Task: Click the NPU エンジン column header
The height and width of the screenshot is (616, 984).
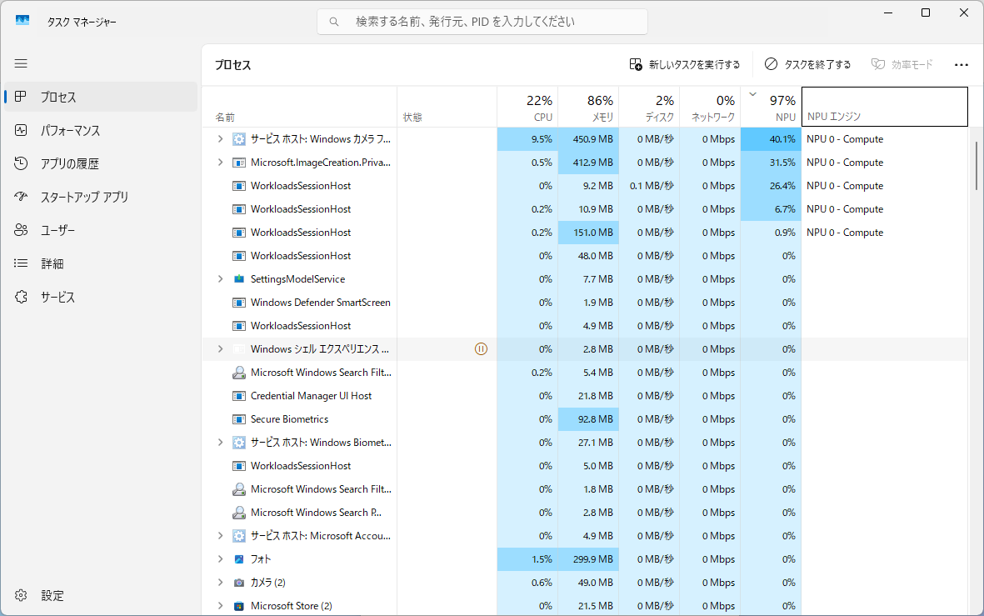Action: [x=884, y=107]
